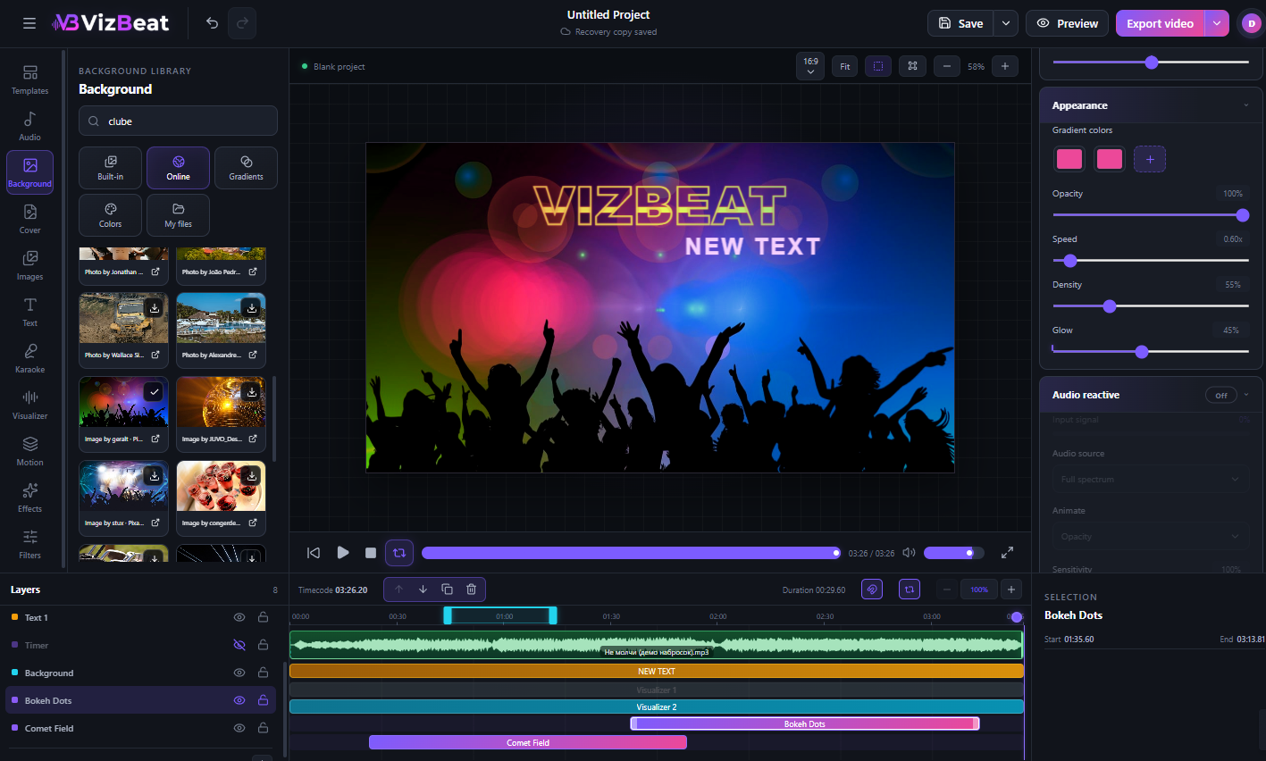The width and height of the screenshot is (1266, 761).
Task: Open the hamburger main menu
Action: tap(29, 23)
